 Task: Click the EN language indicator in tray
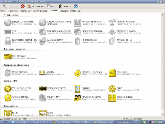click(137, 122)
